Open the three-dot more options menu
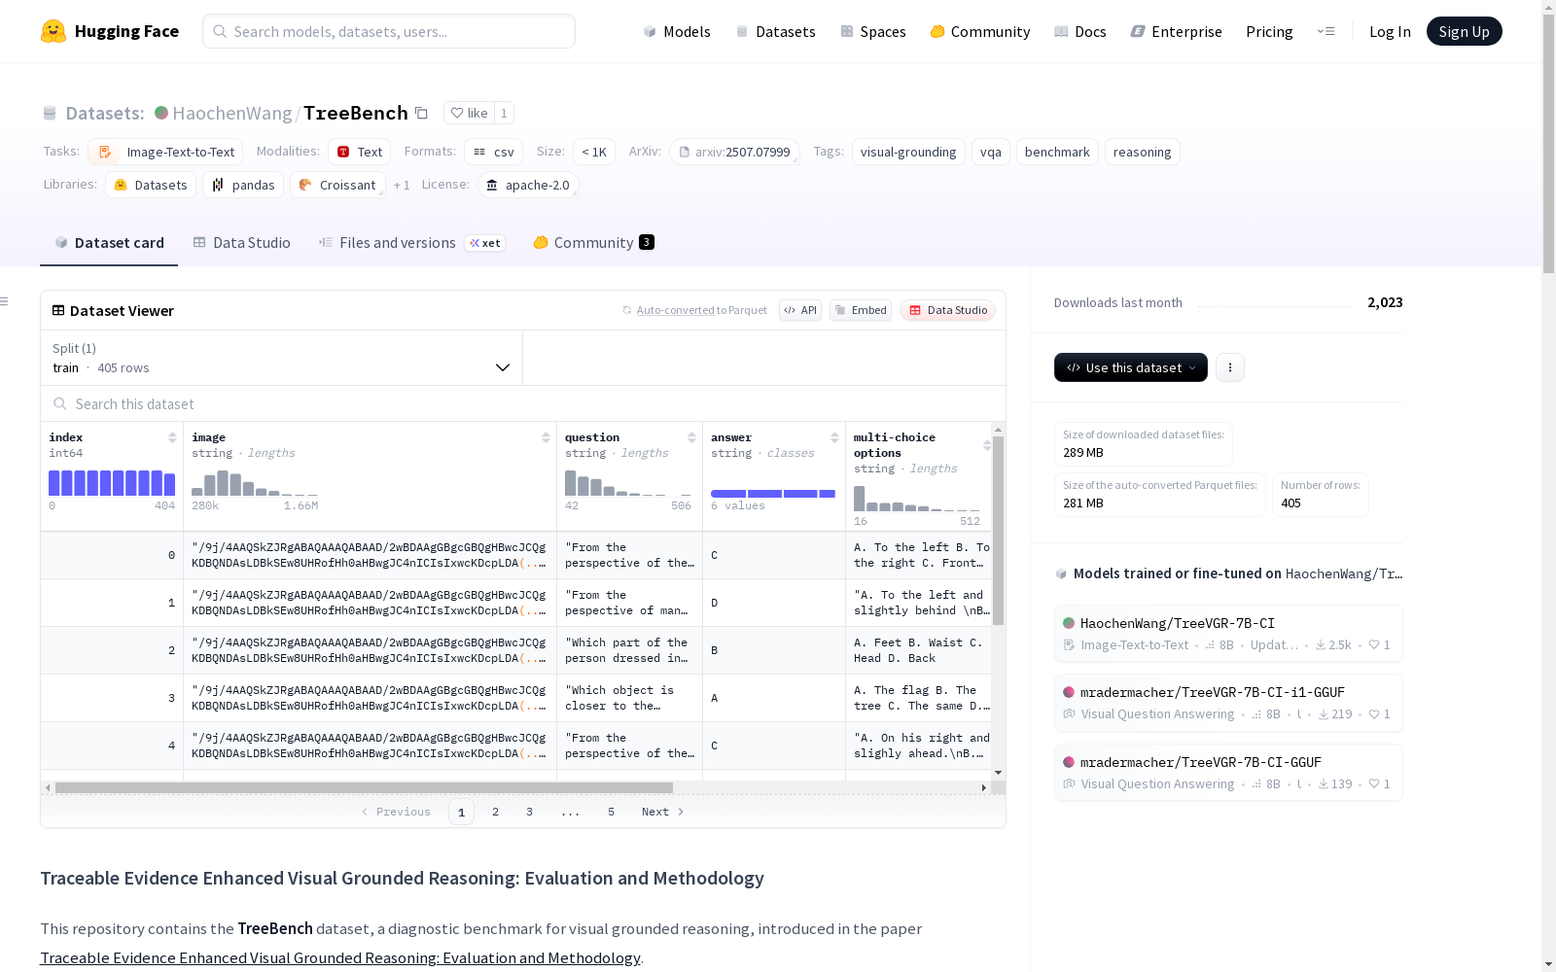The height and width of the screenshot is (972, 1556). coord(1230,367)
